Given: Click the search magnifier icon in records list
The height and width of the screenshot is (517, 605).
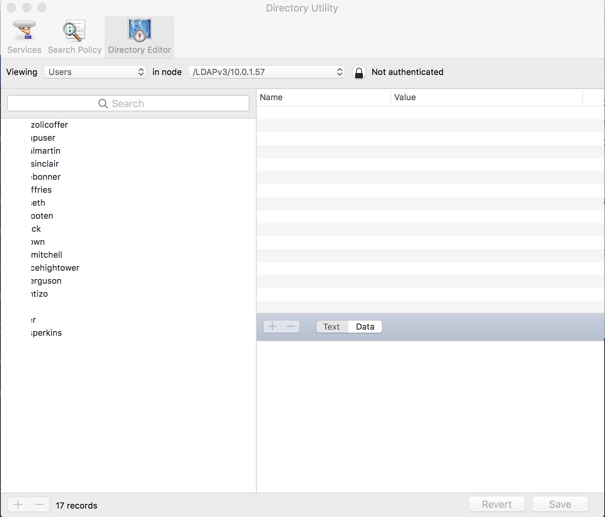Looking at the screenshot, I should click(103, 104).
